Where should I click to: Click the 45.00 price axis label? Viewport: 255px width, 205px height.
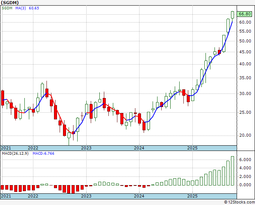pyautogui.click(x=245, y=52)
